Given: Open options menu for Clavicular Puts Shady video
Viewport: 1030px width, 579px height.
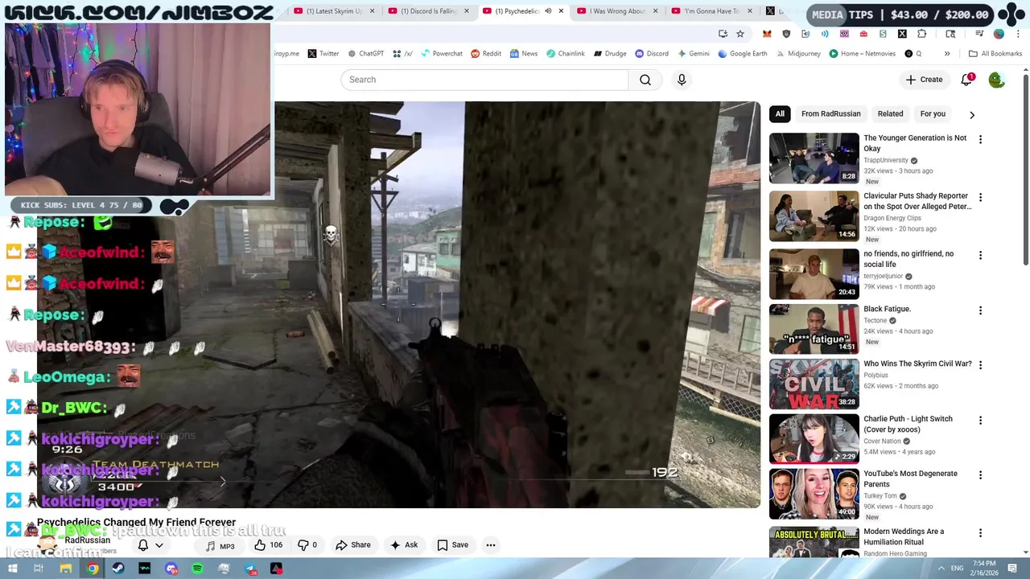Looking at the screenshot, I should [980, 197].
